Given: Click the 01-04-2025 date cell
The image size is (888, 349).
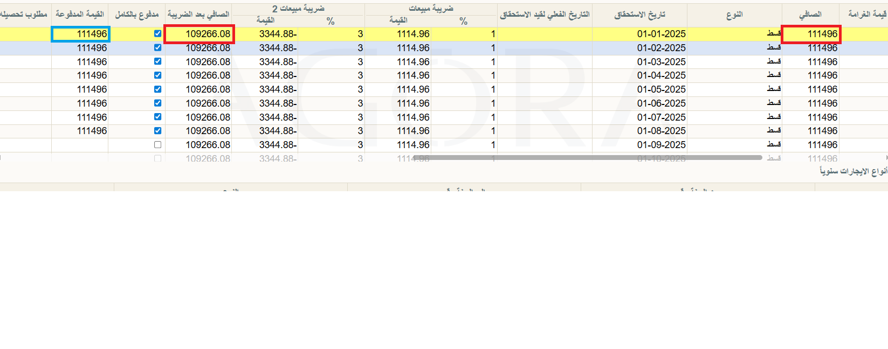Looking at the screenshot, I should [639, 75].
